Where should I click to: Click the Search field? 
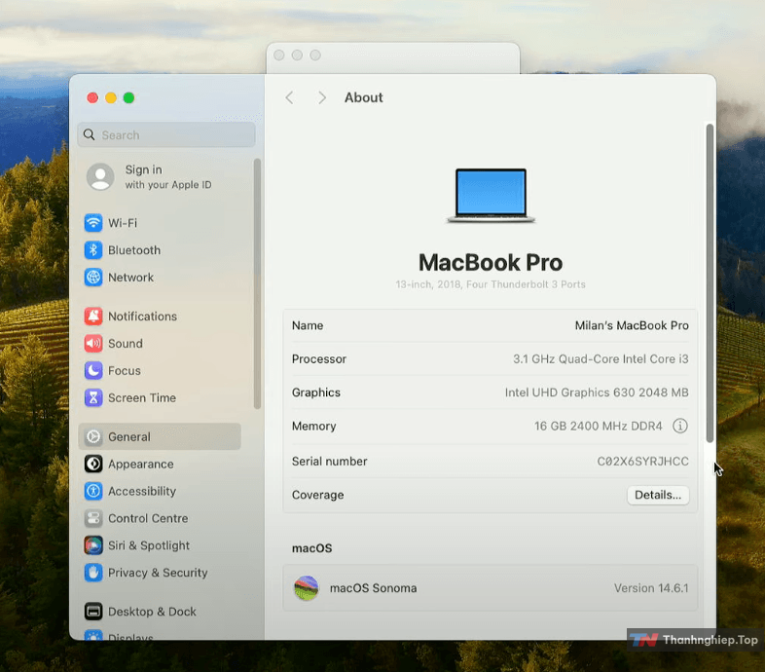[x=166, y=134]
